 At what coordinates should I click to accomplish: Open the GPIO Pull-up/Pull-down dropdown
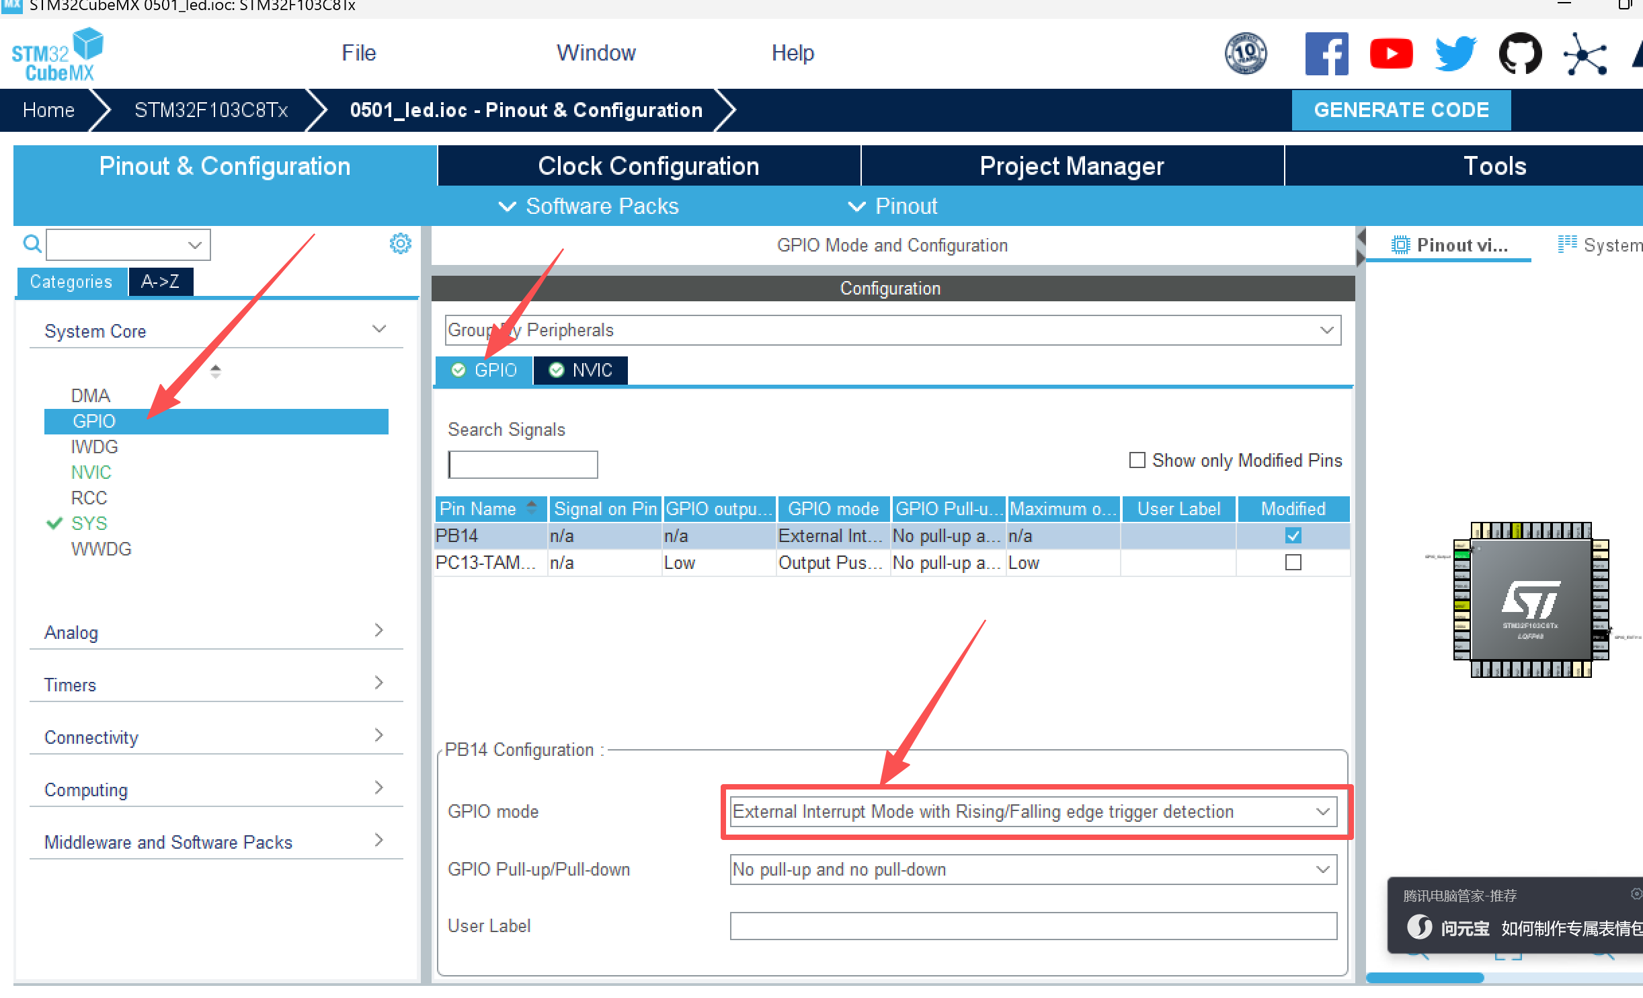click(1033, 870)
